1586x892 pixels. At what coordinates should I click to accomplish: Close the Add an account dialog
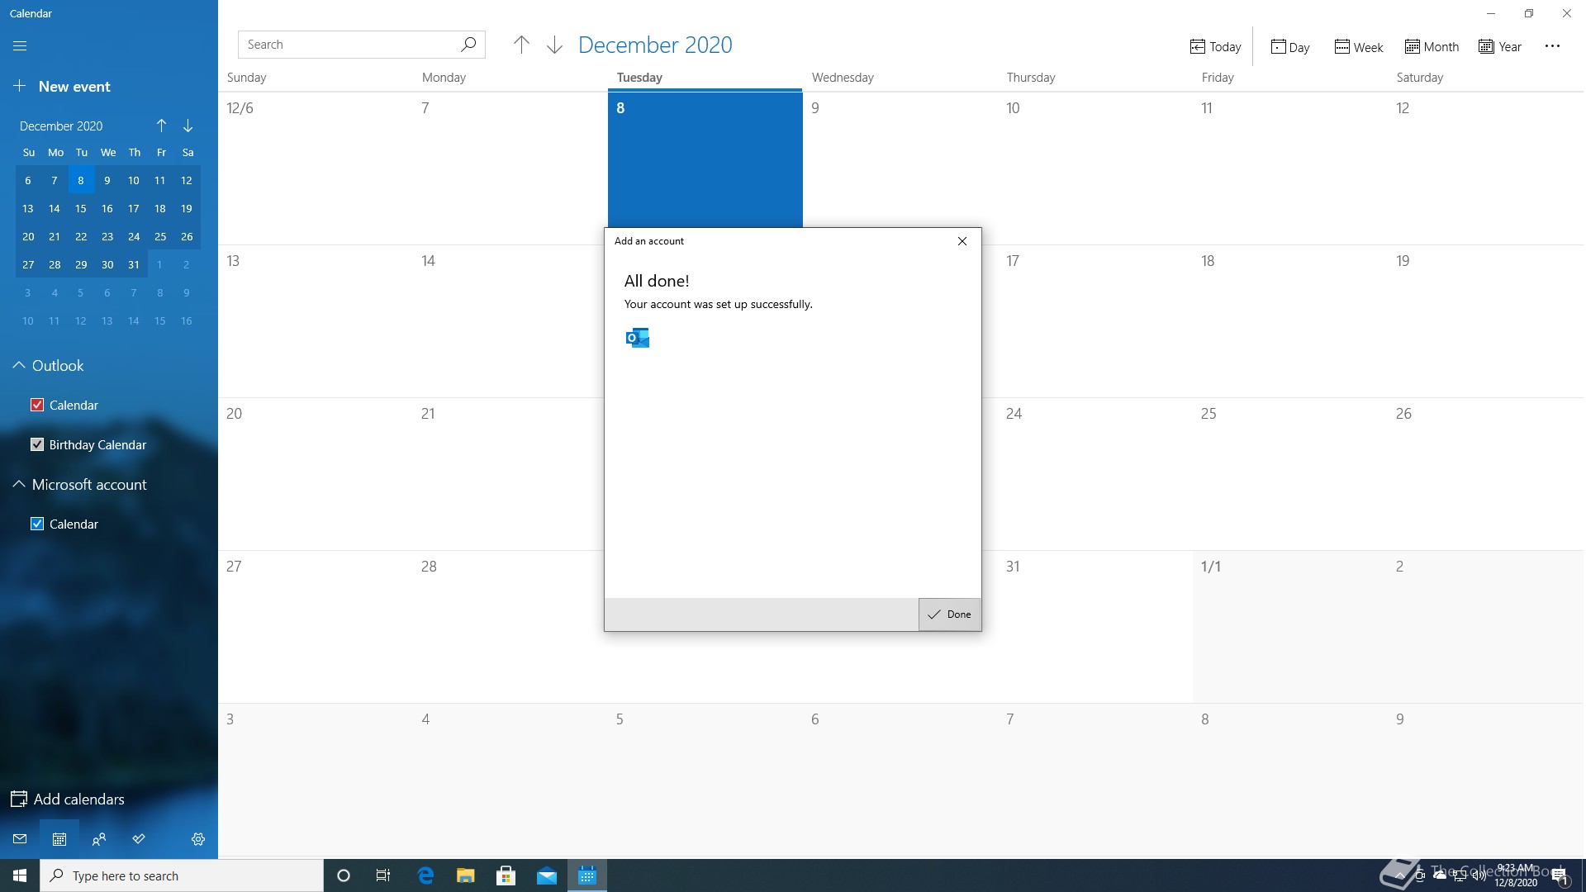click(962, 241)
